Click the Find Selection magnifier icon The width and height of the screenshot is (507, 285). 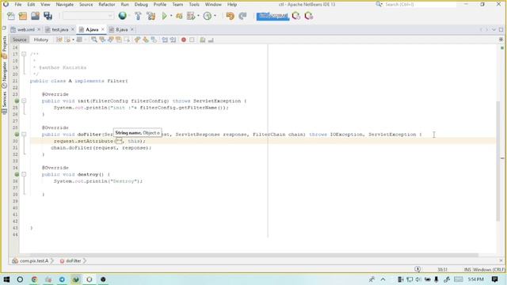click(94, 40)
